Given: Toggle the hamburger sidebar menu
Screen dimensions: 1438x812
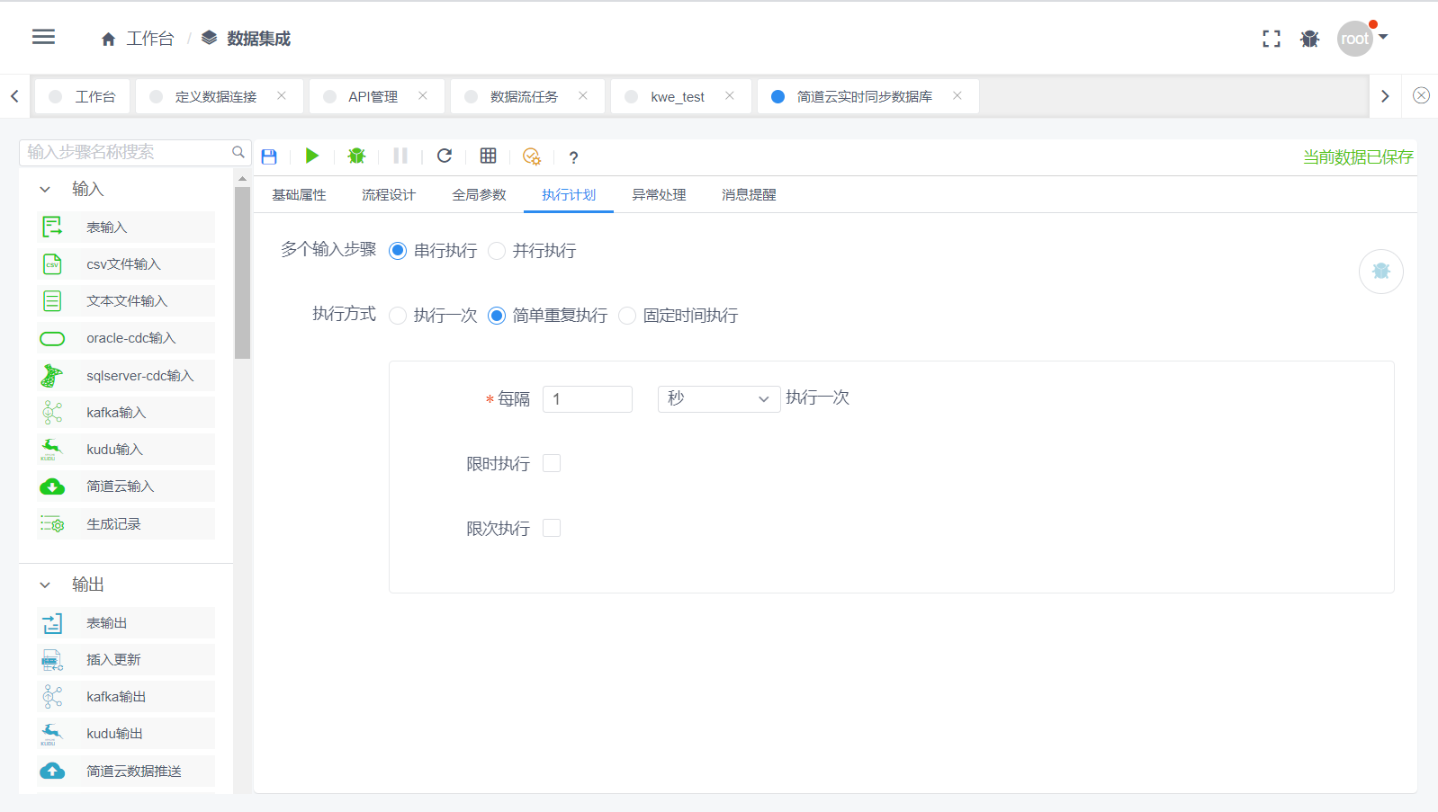Looking at the screenshot, I should pyautogui.click(x=43, y=37).
